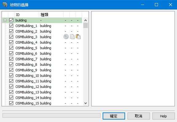
Task: Select the building root row text
Action: coord(21,20)
